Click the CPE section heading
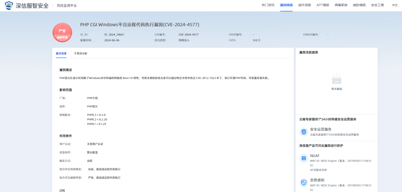Image resolution: width=402 pixels, height=192 pixels. point(62,191)
